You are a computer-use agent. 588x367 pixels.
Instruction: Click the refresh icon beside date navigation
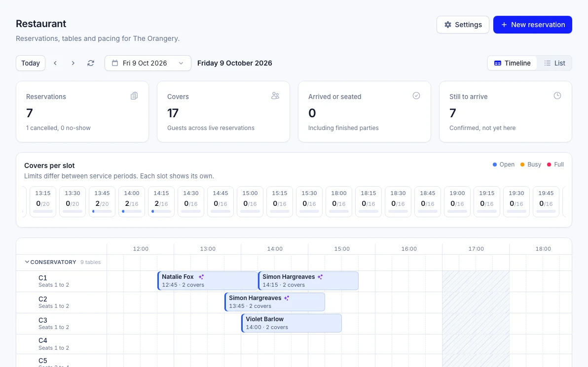[x=91, y=63]
